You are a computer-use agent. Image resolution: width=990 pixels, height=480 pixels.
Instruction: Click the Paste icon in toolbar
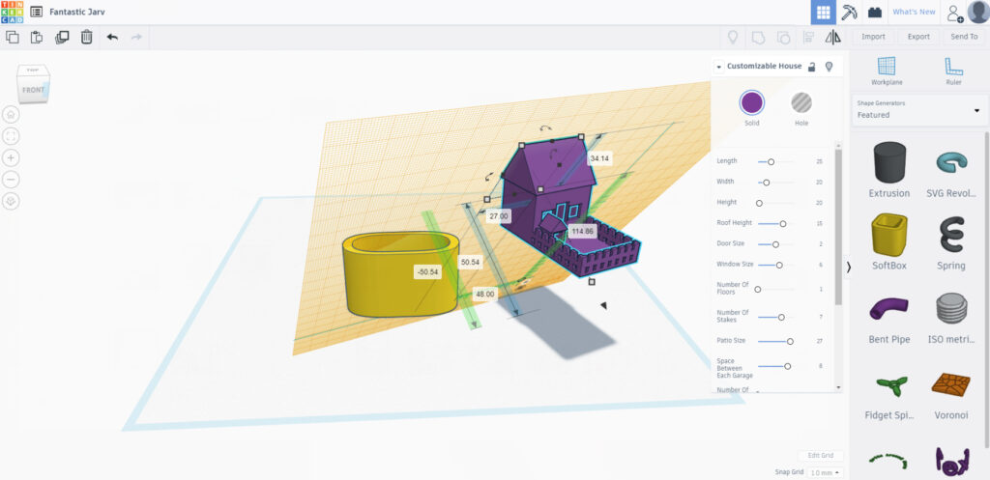click(x=37, y=38)
